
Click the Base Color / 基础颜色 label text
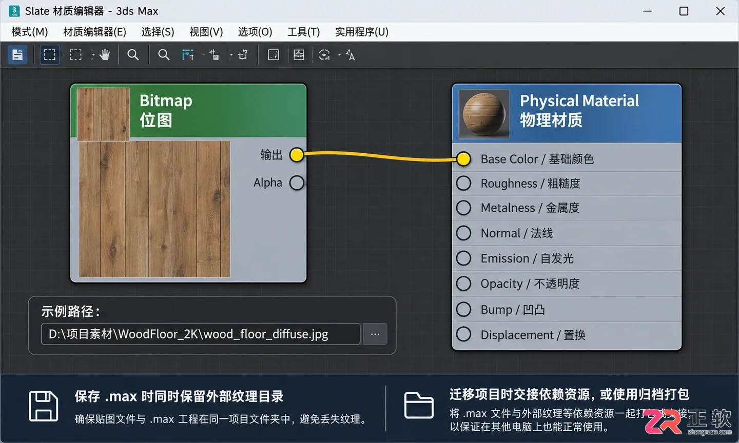537,159
